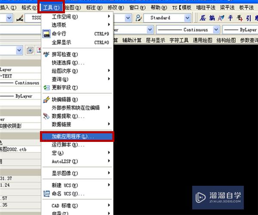Open the 墙柱平法 menu
This screenshot has height=215, width=258.
[x=206, y=8]
